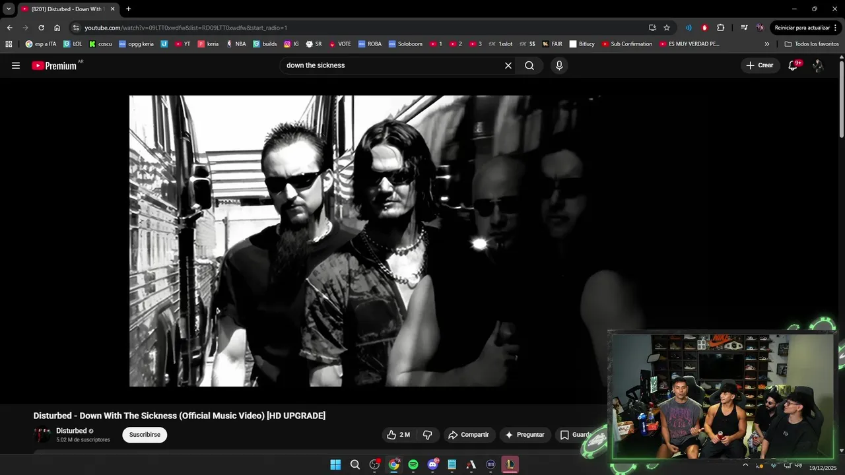Open the builds bookmark
Image resolution: width=845 pixels, height=475 pixels.
point(265,44)
